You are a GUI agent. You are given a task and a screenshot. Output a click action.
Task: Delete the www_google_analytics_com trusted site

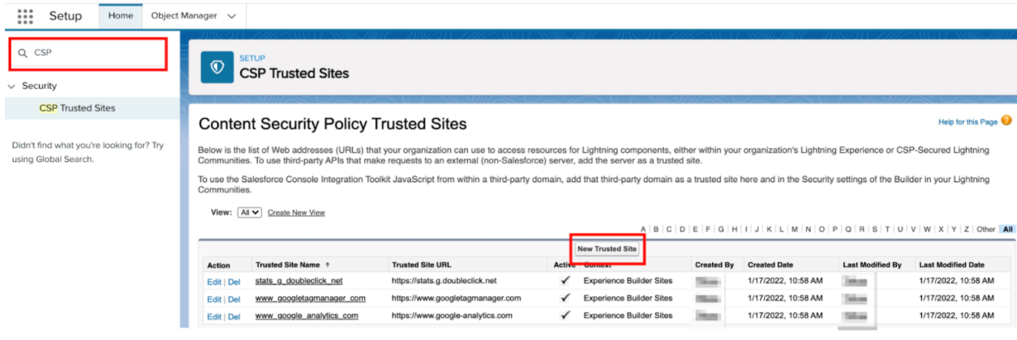point(234,317)
